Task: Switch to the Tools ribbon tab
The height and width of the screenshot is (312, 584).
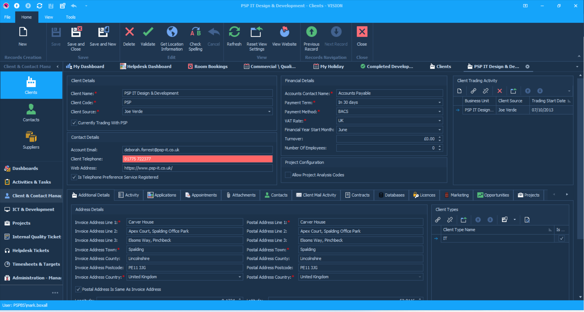Action: 71,17
